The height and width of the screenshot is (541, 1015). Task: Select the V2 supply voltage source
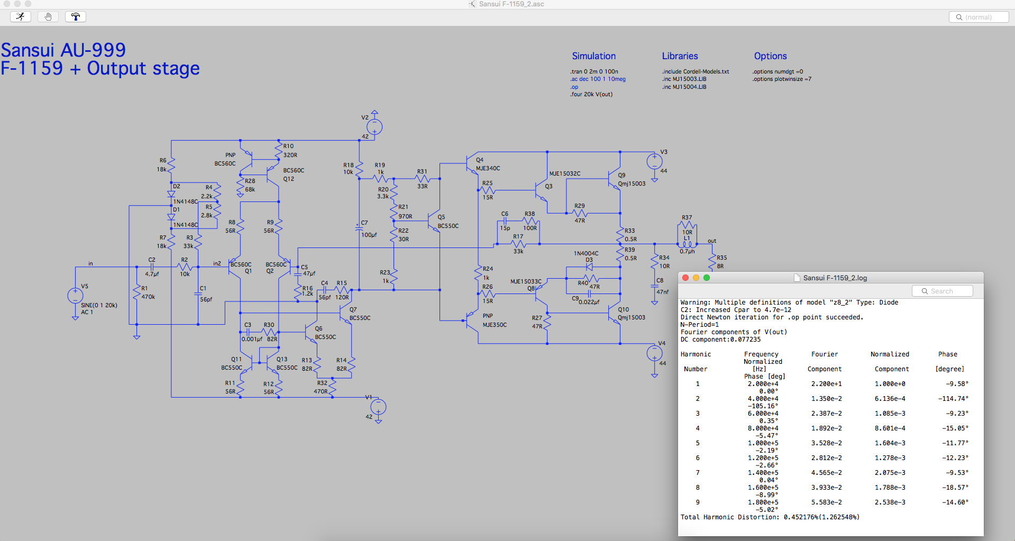point(374,127)
